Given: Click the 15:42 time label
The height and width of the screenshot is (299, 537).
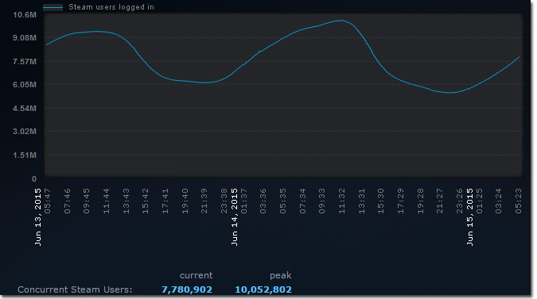Looking at the screenshot, I should point(146,201).
